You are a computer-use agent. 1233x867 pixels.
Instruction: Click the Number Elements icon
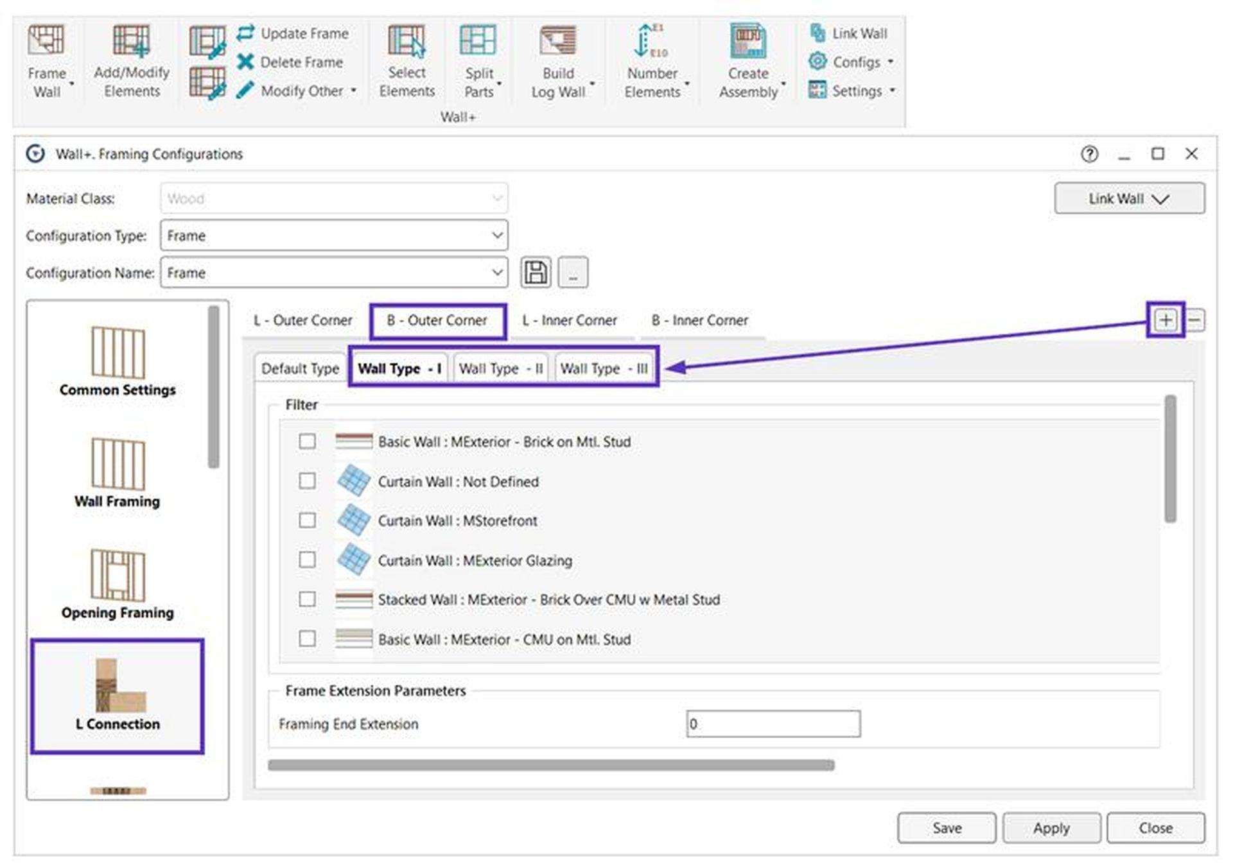pyautogui.click(x=651, y=40)
